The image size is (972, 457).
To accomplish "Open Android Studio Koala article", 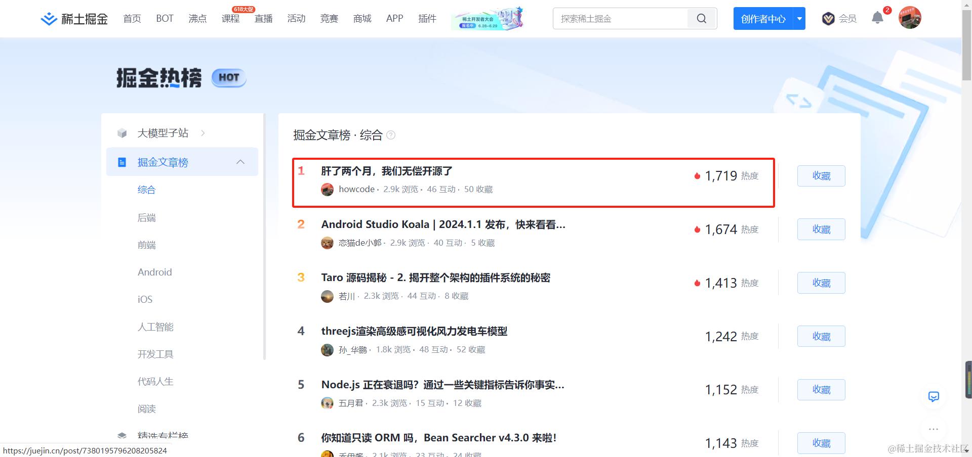I will pos(443,224).
